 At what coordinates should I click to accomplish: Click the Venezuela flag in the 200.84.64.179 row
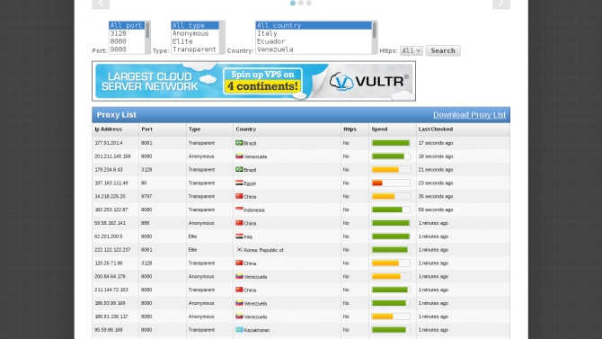[x=239, y=276]
